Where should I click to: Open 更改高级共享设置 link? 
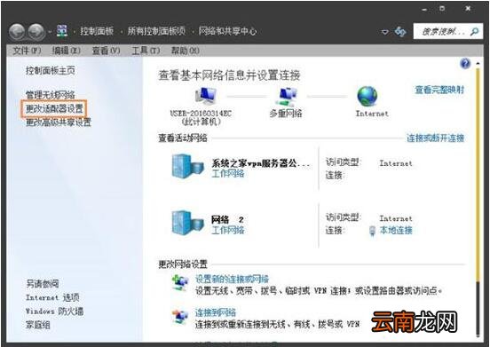point(58,122)
